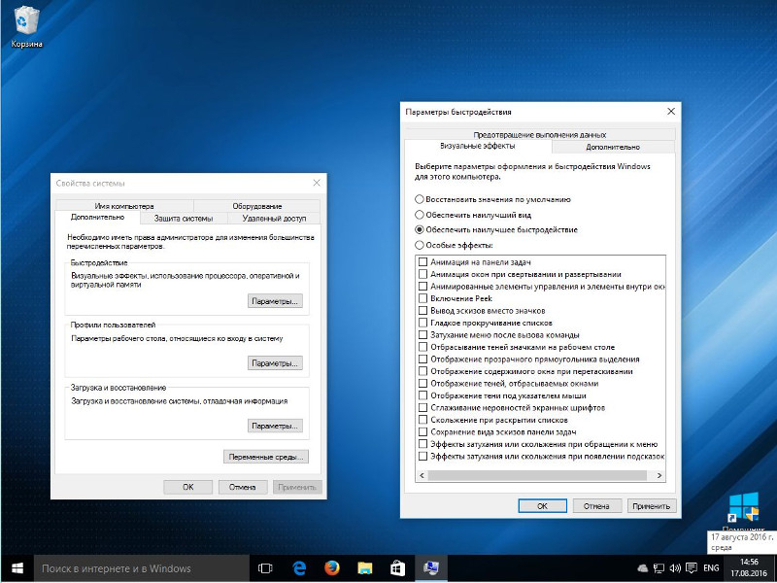Open the Recycle Bin (Корзина) desktop icon
This screenshot has height=583, width=777.
pyautogui.click(x=26, y=27)
